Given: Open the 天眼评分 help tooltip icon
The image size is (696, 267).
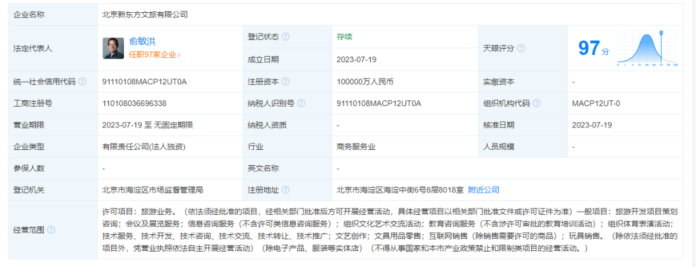Looking at the screenshot, I should [x=521, y=48].
